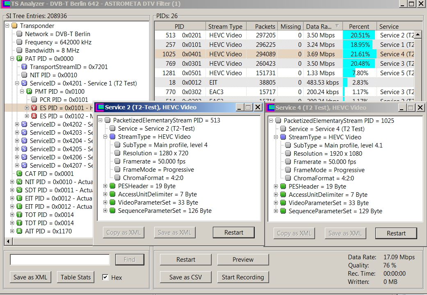Screen dimensions: 427x295
Task: Click the green T icon beside TDT PID = 0x0014
Action: [x=19, y=223]
